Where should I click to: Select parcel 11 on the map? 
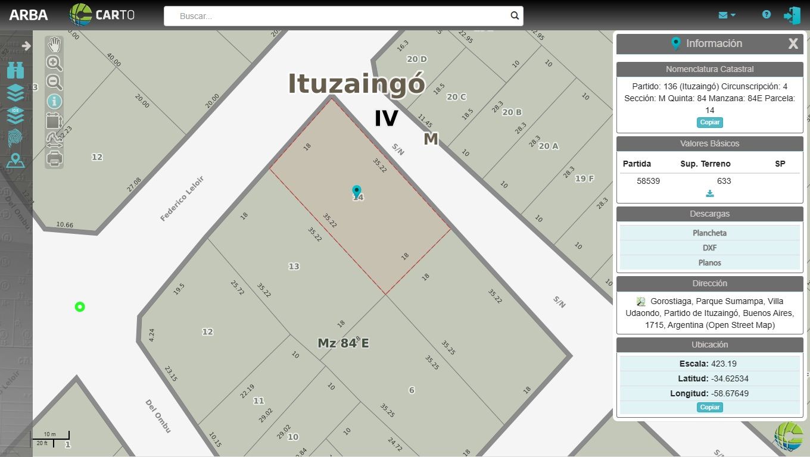point(258,401)
